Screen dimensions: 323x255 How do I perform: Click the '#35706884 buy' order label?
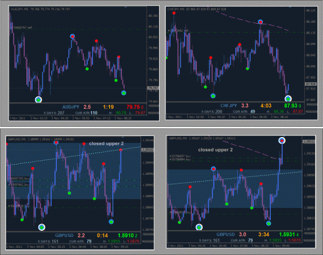coord(180,159)
